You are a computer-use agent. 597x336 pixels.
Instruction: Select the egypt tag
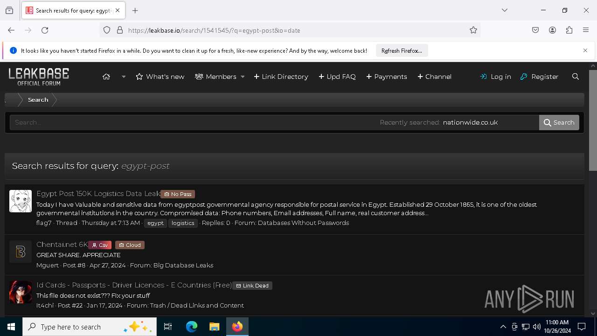click(x=155, y=223)
